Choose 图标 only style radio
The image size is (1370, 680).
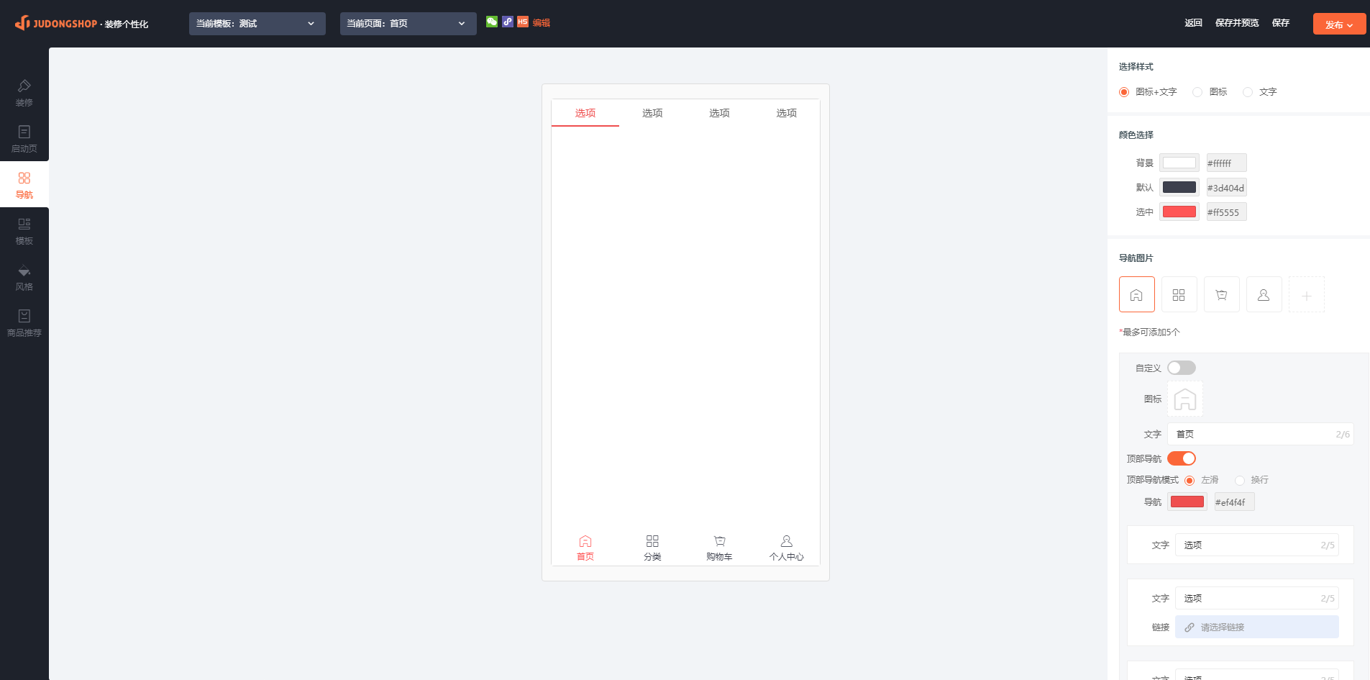1197,92
